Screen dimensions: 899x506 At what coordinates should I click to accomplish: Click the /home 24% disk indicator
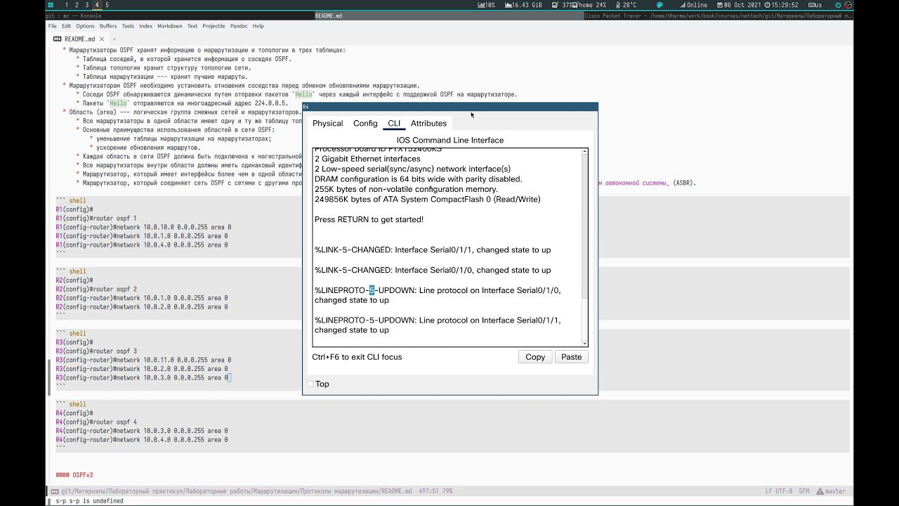coord(591,5)
